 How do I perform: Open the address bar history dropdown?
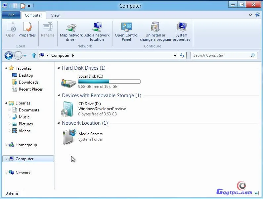[175, 56]
